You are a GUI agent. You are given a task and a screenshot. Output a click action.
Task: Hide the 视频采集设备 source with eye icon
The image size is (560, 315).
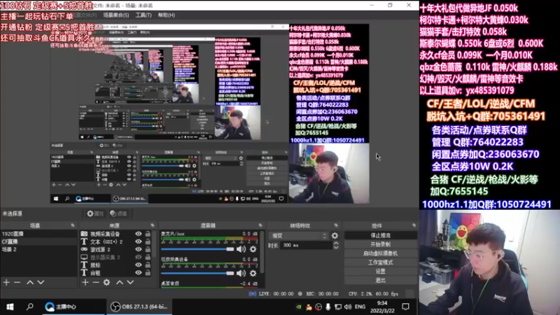[138, 234]
